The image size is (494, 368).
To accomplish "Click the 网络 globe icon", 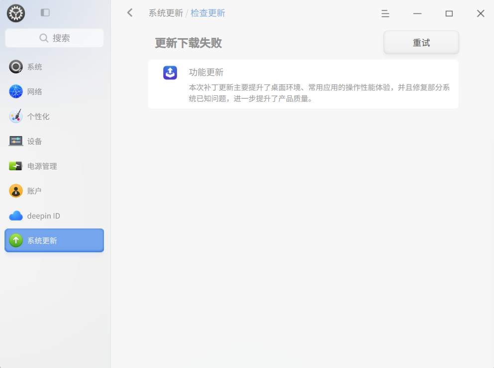I will pos(16,91).
